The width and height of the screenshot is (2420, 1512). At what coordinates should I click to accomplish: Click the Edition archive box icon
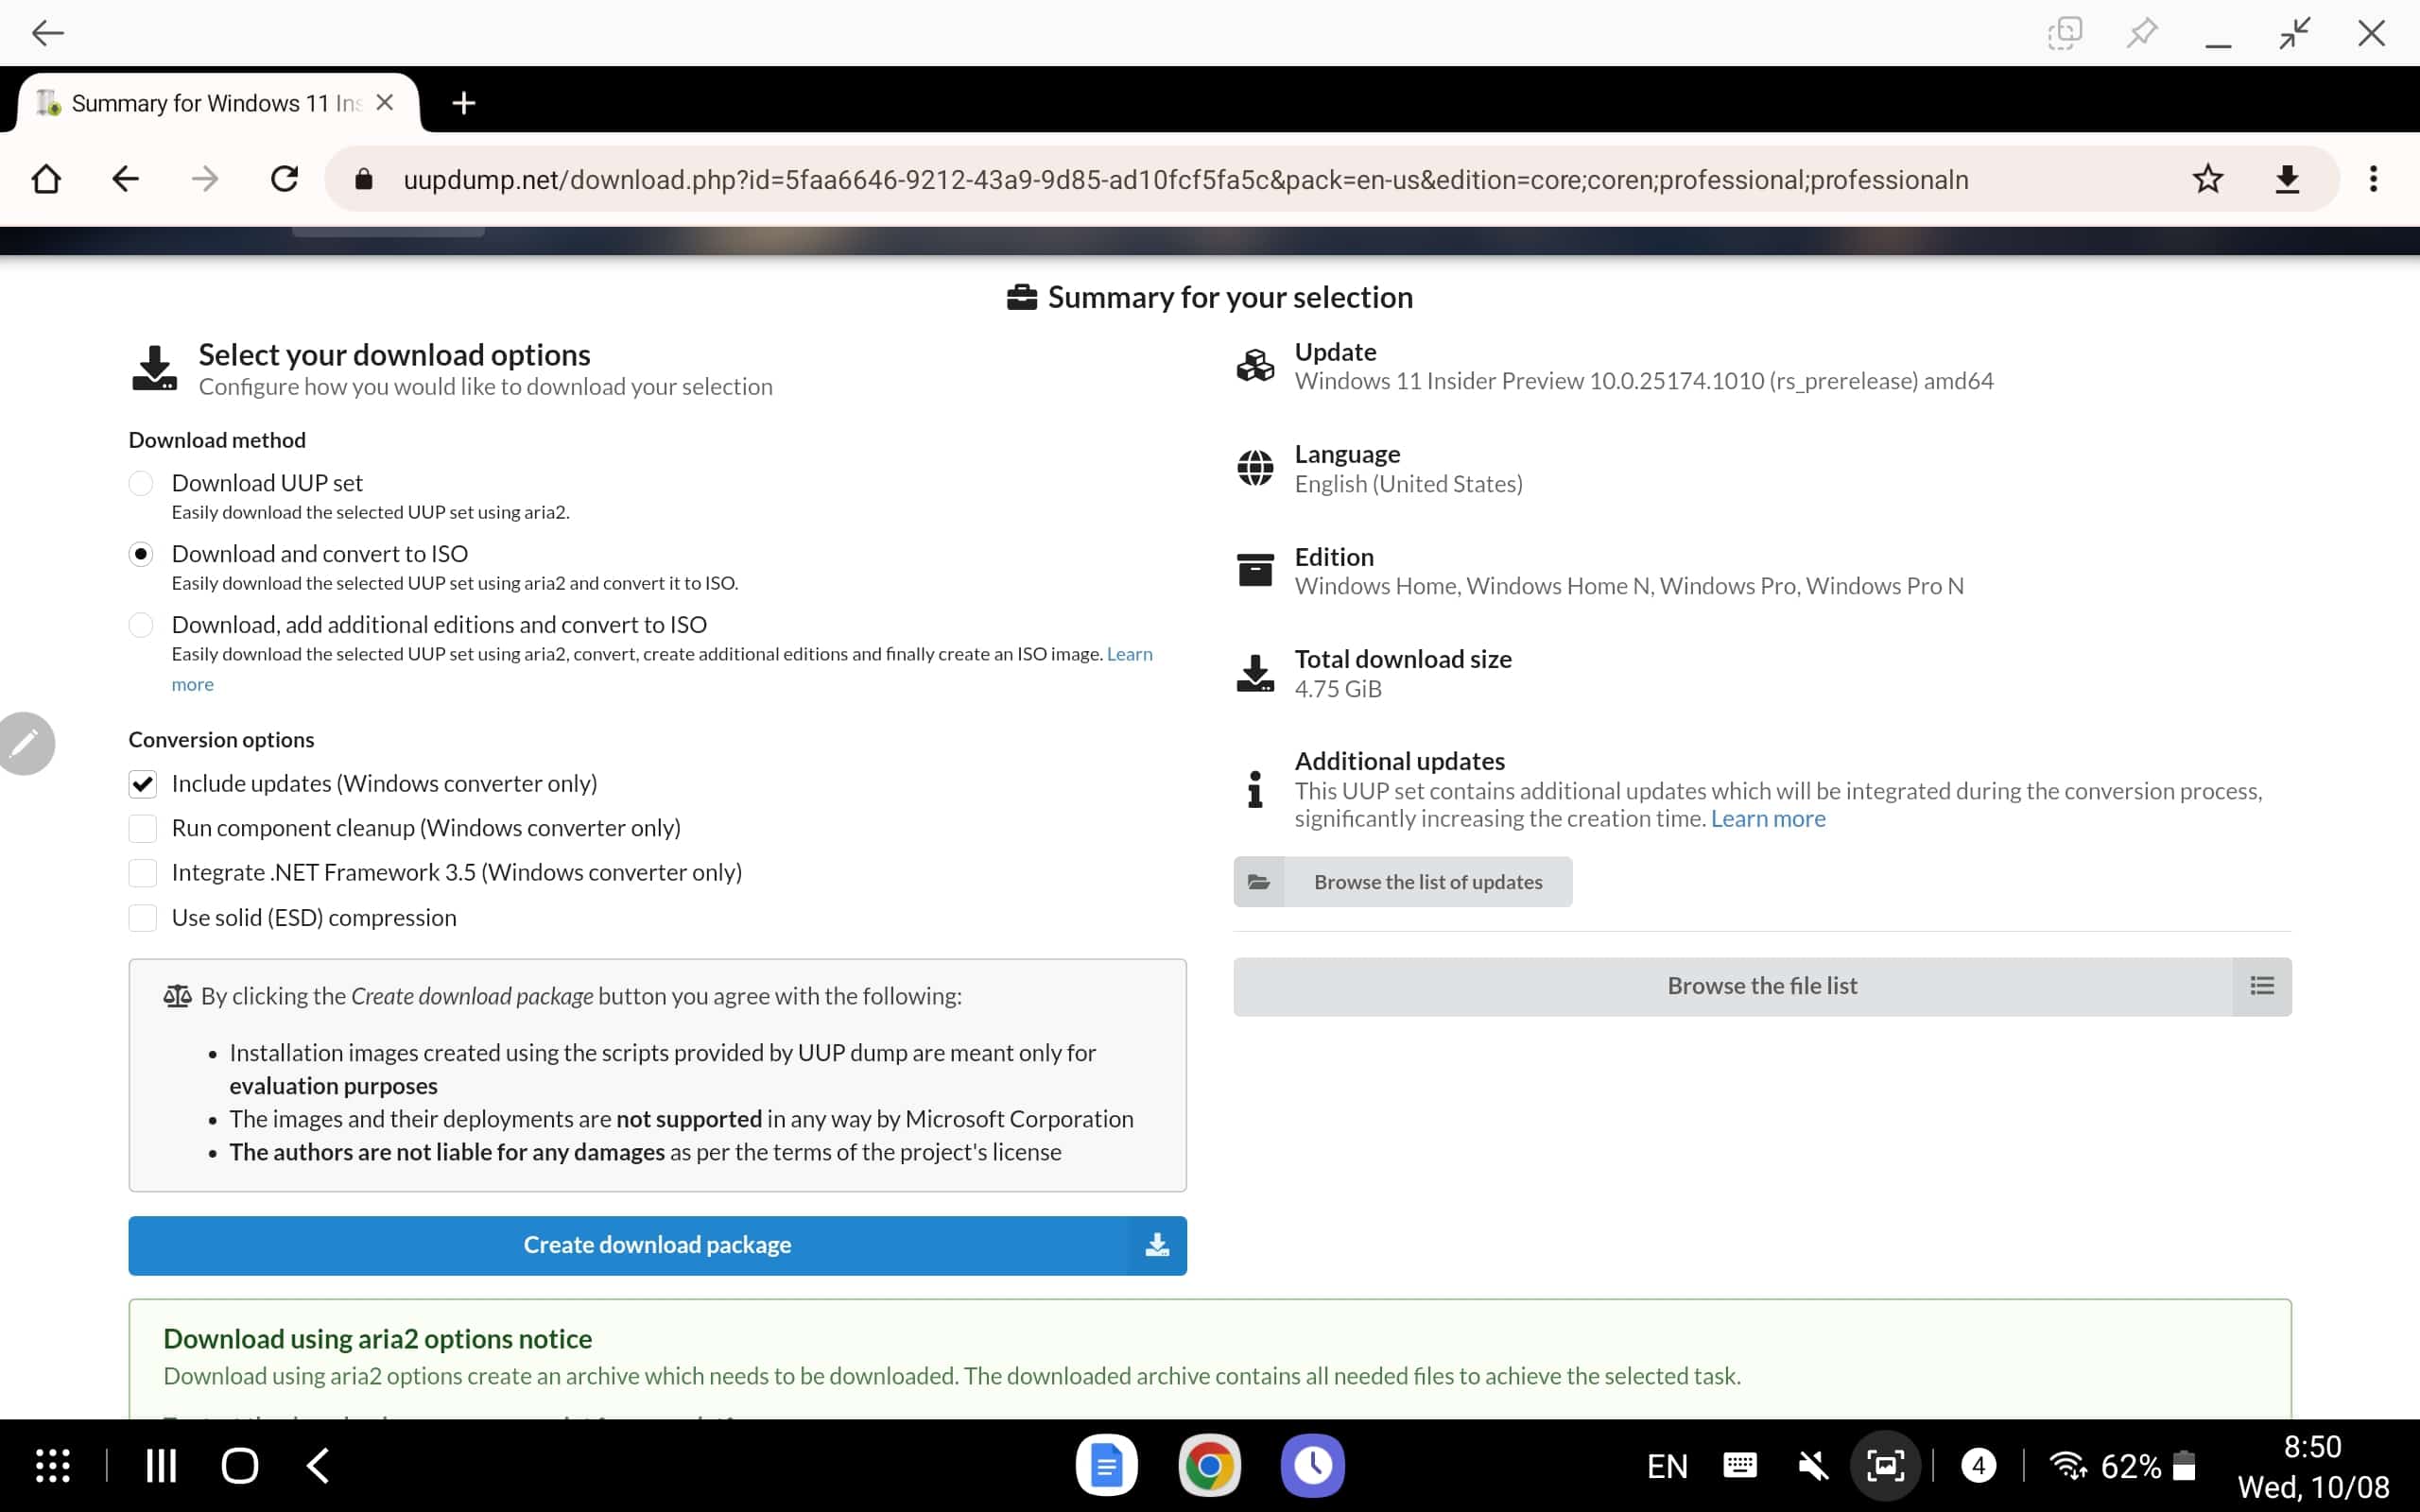1255,570
